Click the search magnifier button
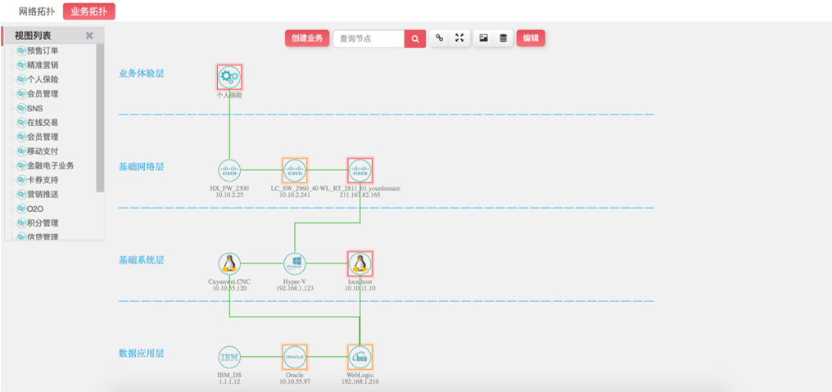Screen dimensions: 832x392 click(415, 38)
